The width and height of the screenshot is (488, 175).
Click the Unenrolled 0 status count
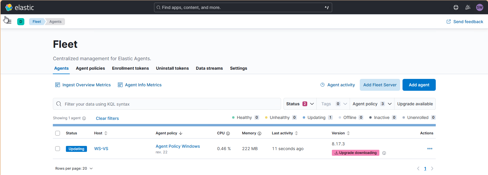tap(419, 117)
